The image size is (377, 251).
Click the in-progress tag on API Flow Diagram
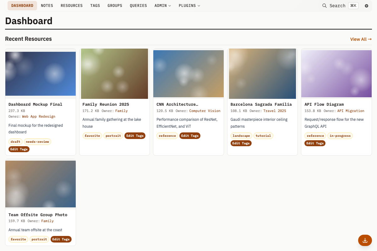click(340, 136)
